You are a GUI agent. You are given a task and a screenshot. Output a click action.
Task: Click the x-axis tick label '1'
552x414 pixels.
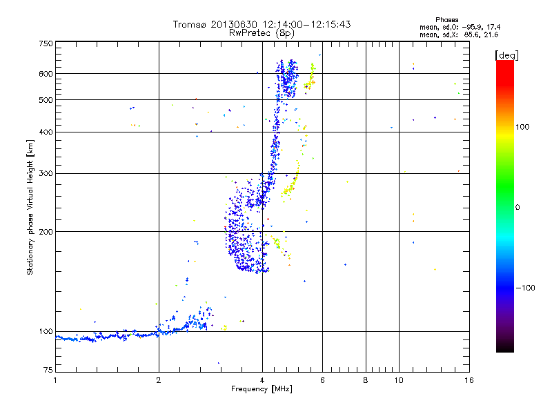click(55, 380)
